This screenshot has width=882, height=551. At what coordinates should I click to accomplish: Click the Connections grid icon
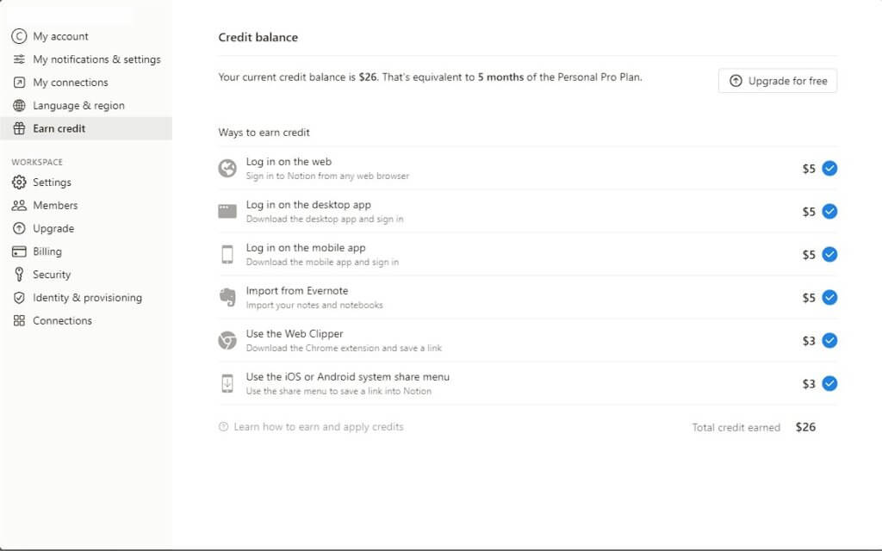click(19, 320)
